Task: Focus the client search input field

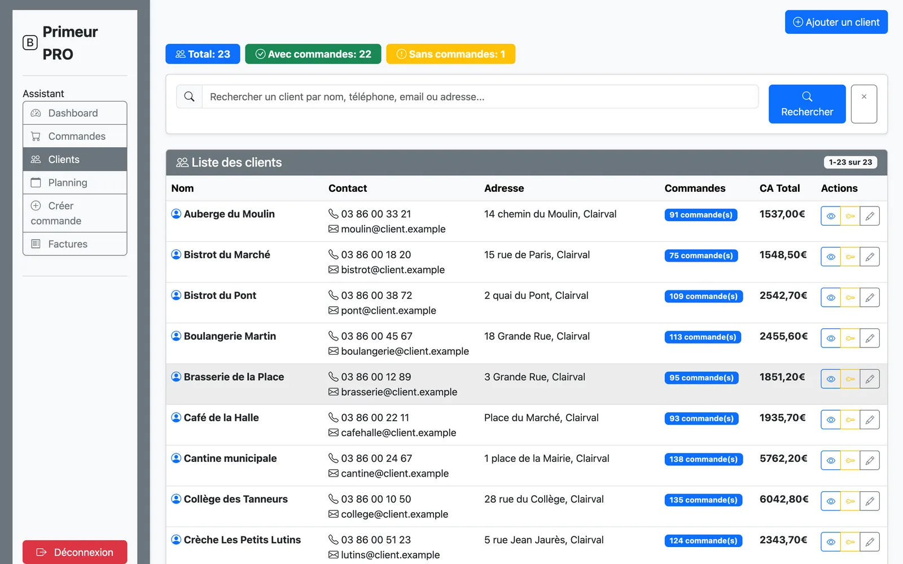Action: click(480, 96)
